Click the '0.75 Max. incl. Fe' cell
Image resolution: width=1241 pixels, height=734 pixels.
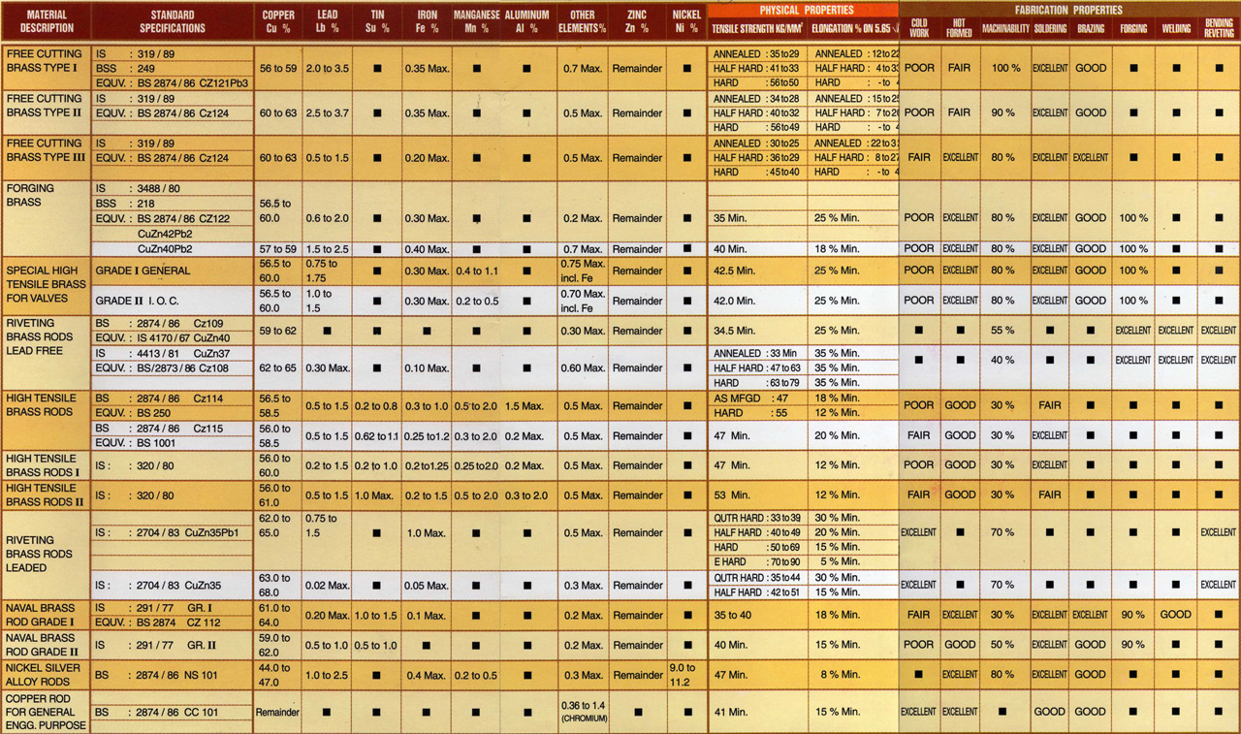[x=583, y=271]
